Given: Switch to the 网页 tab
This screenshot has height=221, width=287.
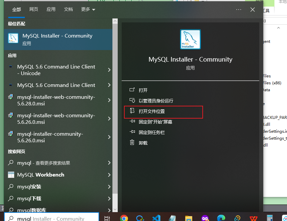Looking at the screenshot, I should pos(34,9).
